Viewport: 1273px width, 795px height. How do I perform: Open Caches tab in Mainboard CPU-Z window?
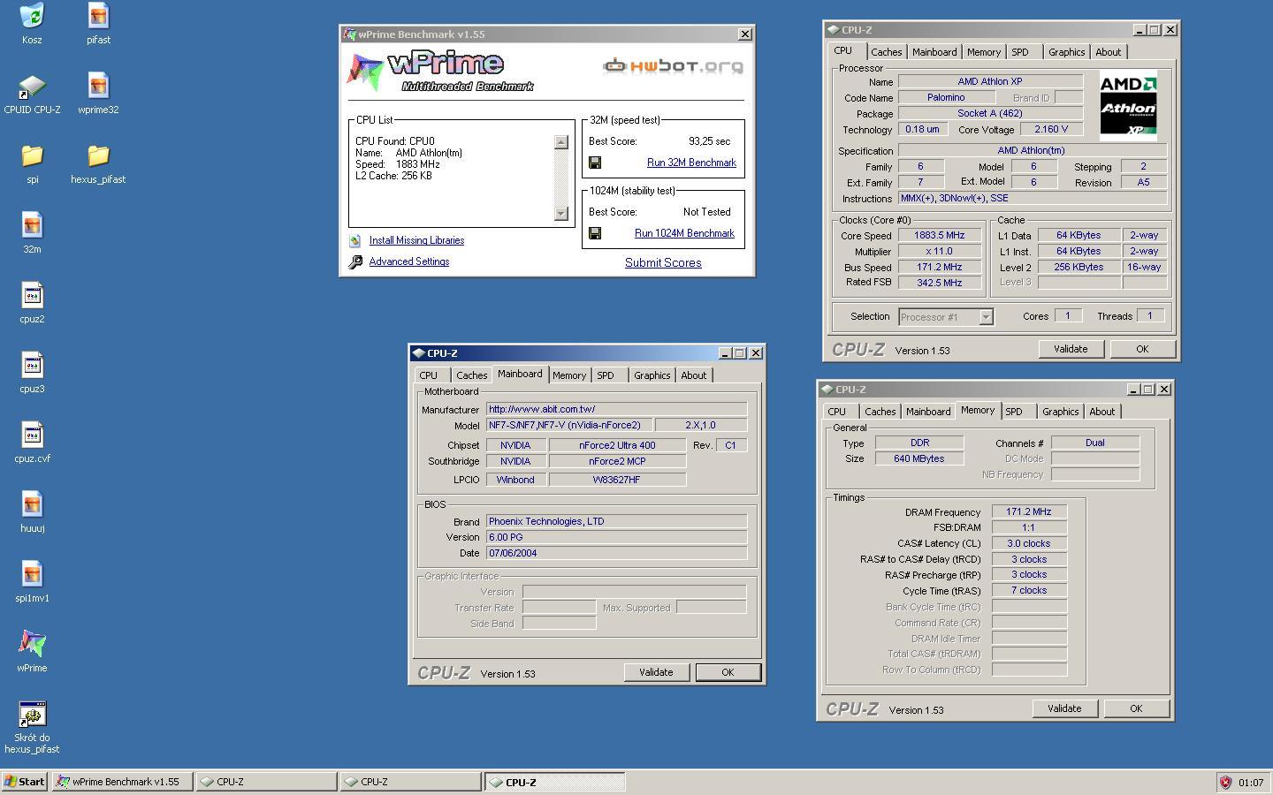coord(471,375)
